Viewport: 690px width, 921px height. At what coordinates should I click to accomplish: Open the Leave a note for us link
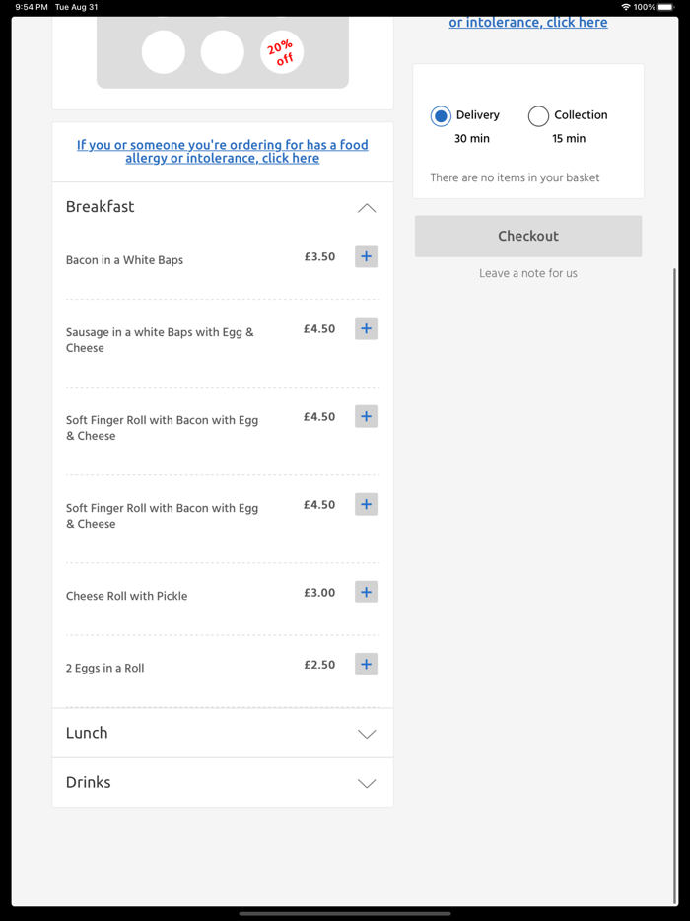pos(527,273)
